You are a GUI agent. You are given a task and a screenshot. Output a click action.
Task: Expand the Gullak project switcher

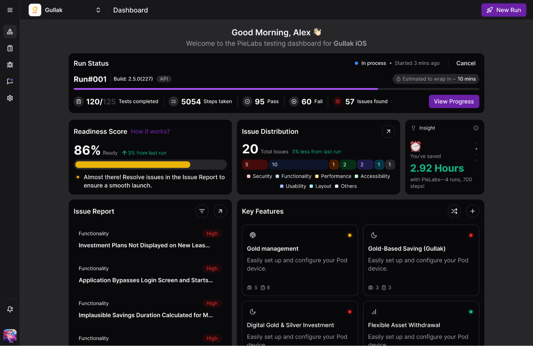[98, 10]
